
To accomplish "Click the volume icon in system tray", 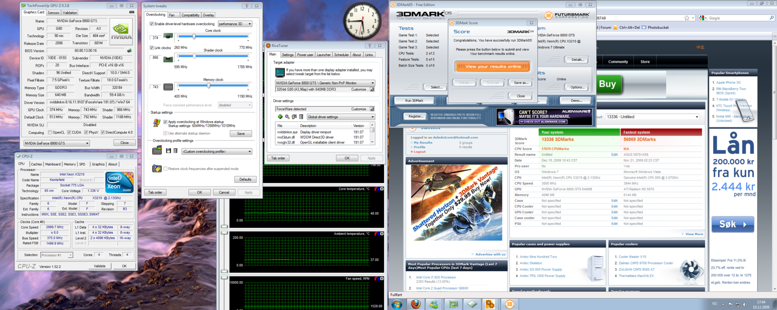I will pos(745,304).
